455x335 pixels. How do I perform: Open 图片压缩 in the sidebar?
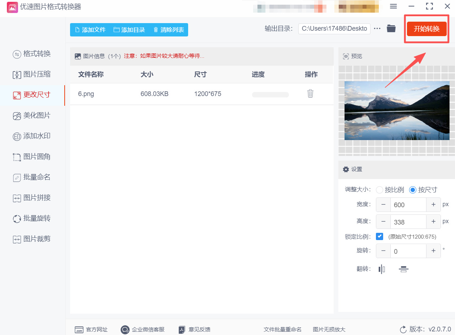click(x=32, y=75)
